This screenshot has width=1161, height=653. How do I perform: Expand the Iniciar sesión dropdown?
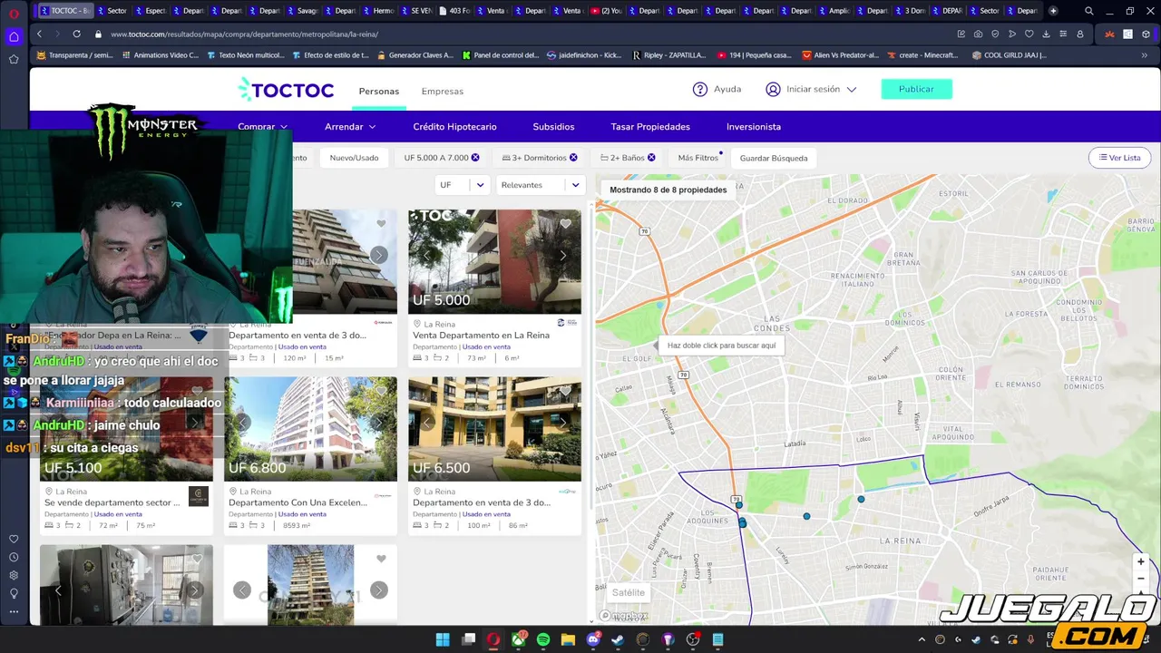[x=811, y=89]
